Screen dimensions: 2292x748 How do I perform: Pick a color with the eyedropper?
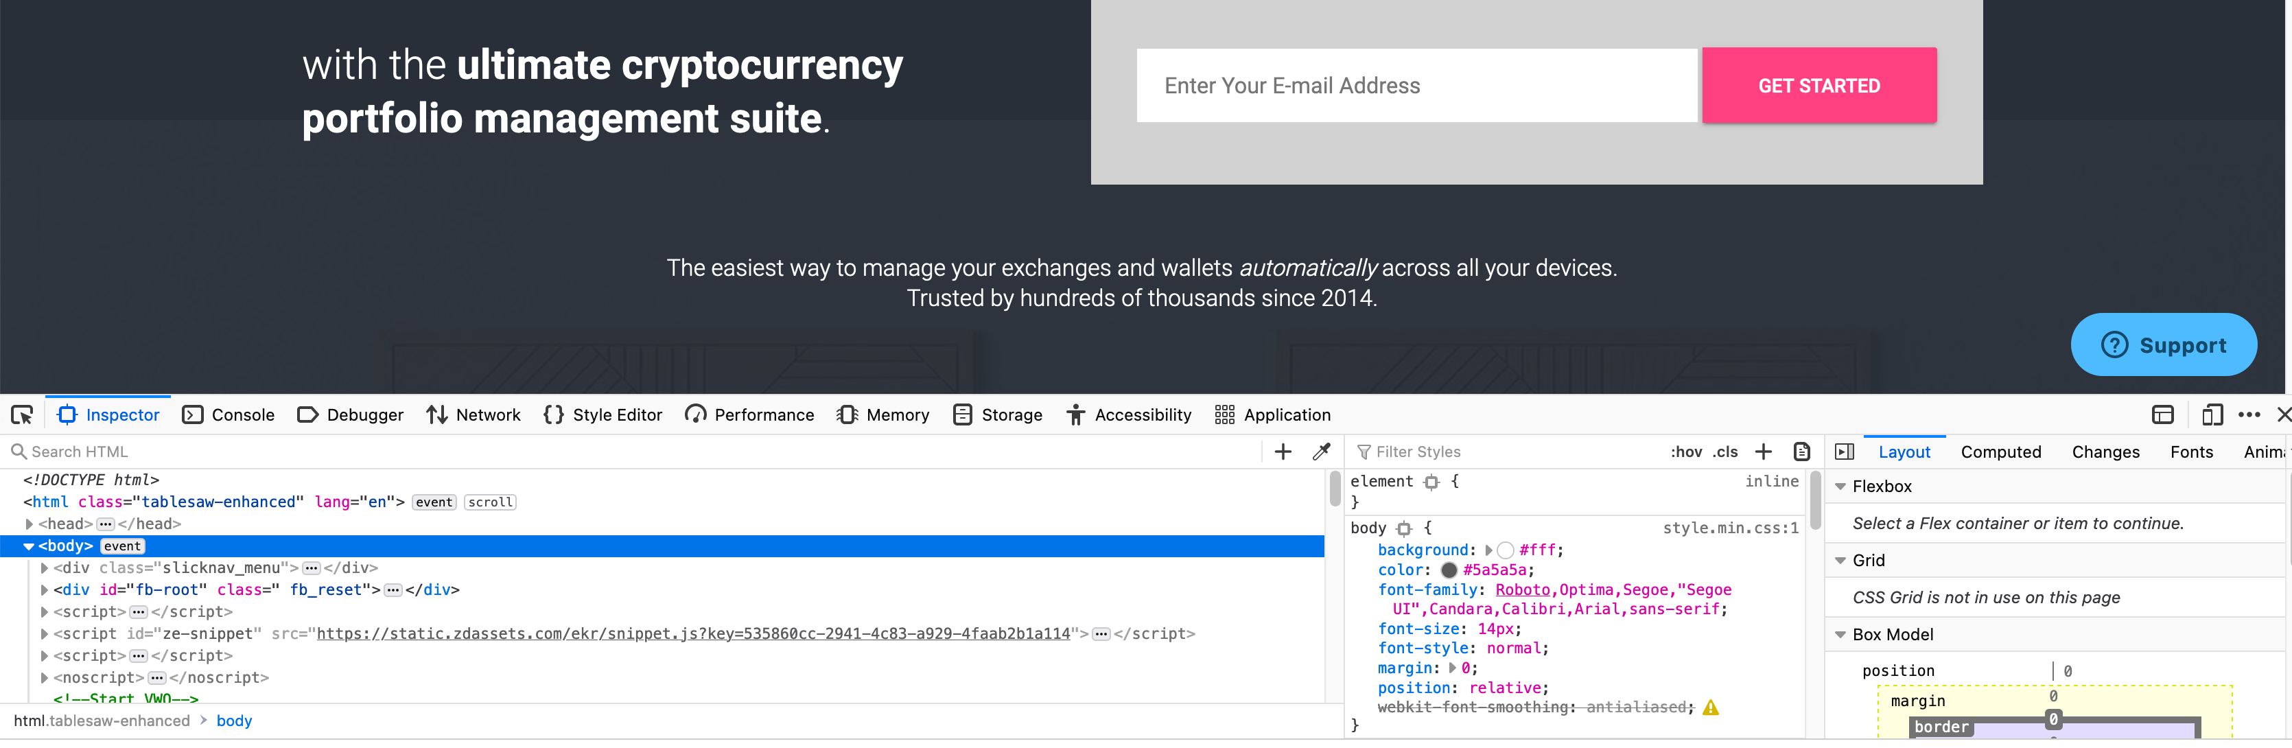[x=1322, y=452]
